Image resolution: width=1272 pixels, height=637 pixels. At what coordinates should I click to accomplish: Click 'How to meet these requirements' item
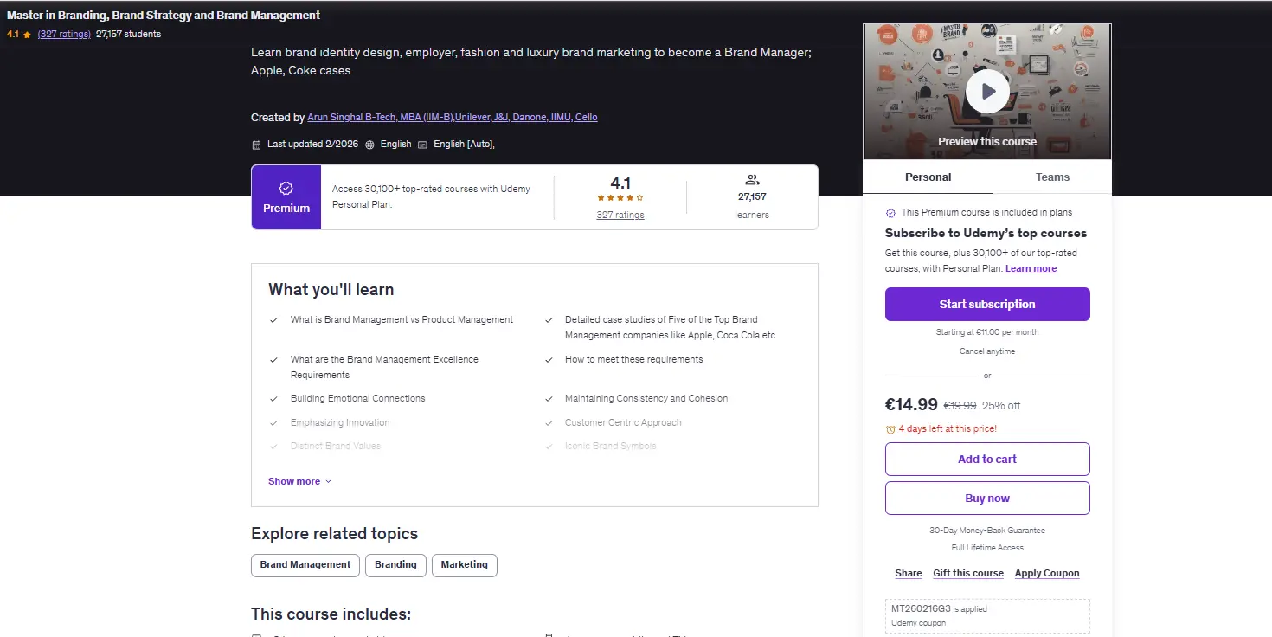pos(634,360)
